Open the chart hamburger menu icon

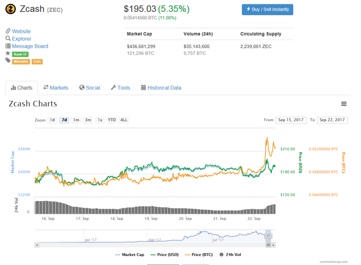(x=344, y=104)
